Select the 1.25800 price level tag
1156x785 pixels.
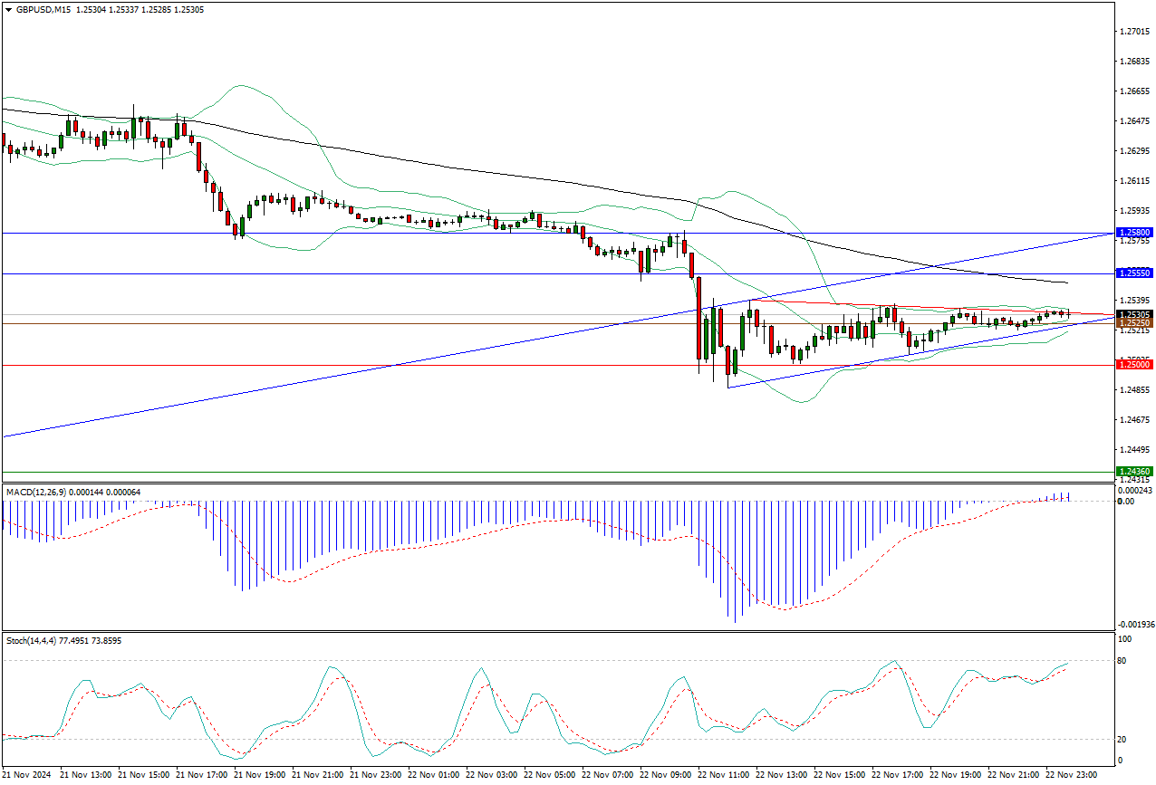(1134, 233)
